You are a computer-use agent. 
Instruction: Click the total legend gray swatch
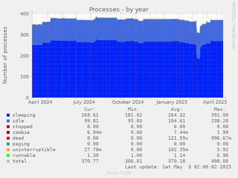coord(8,161)
